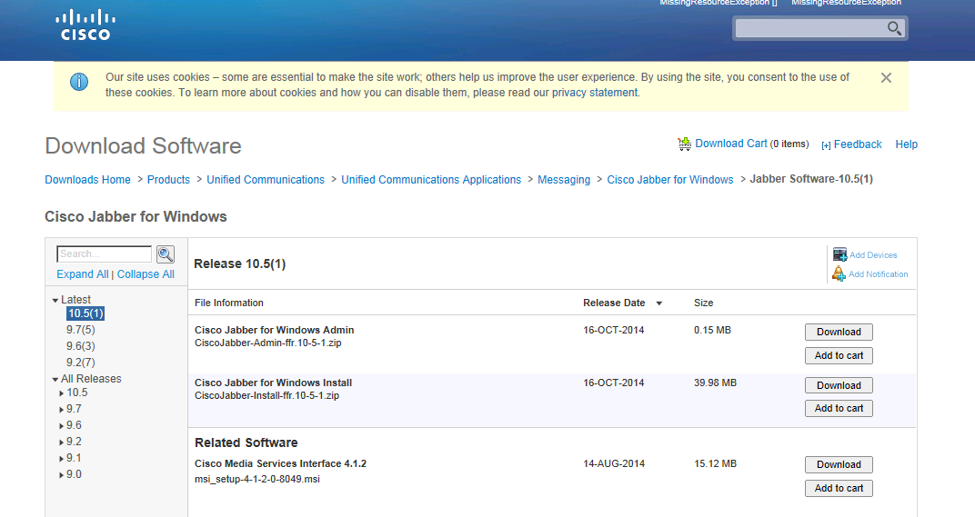Select release 9.7(5) under Latest
The height and width of the screenshot is (517, 975).
pyautogui.click(x=81, y=329)
